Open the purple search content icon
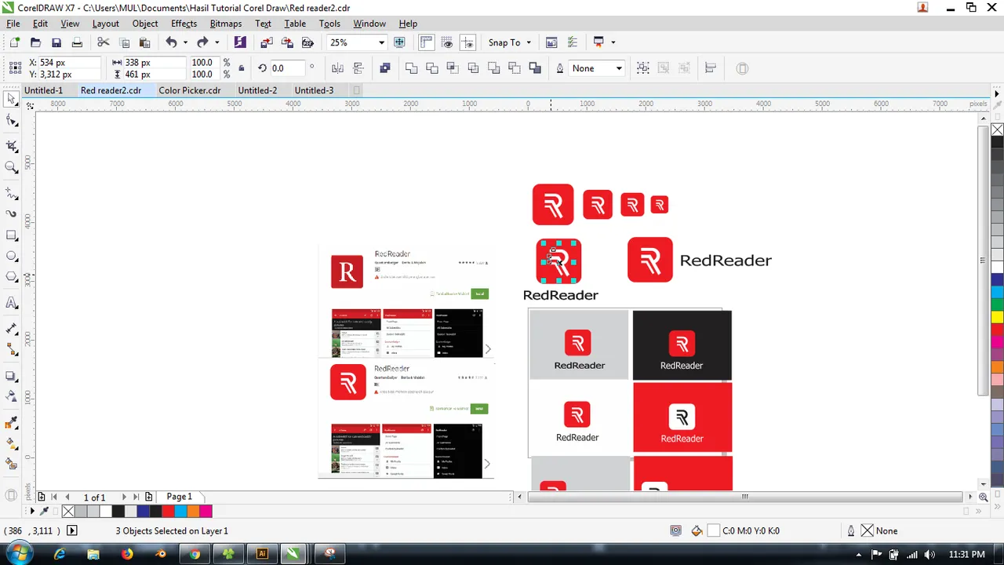 pos(240,42)
